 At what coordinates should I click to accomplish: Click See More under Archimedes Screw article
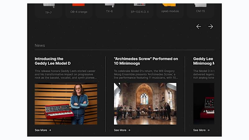[x=122, y=130]
